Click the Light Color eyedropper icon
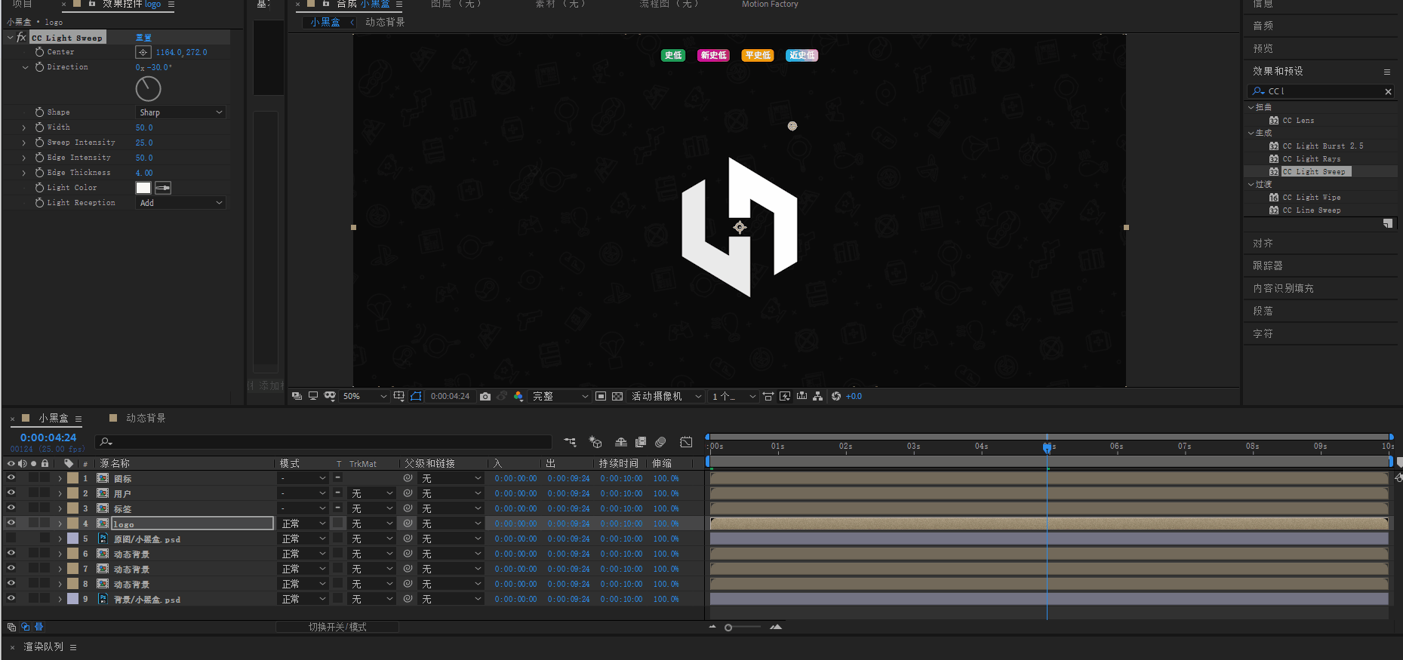Viewport: 1403px width, 660px height. pos(163,188)
